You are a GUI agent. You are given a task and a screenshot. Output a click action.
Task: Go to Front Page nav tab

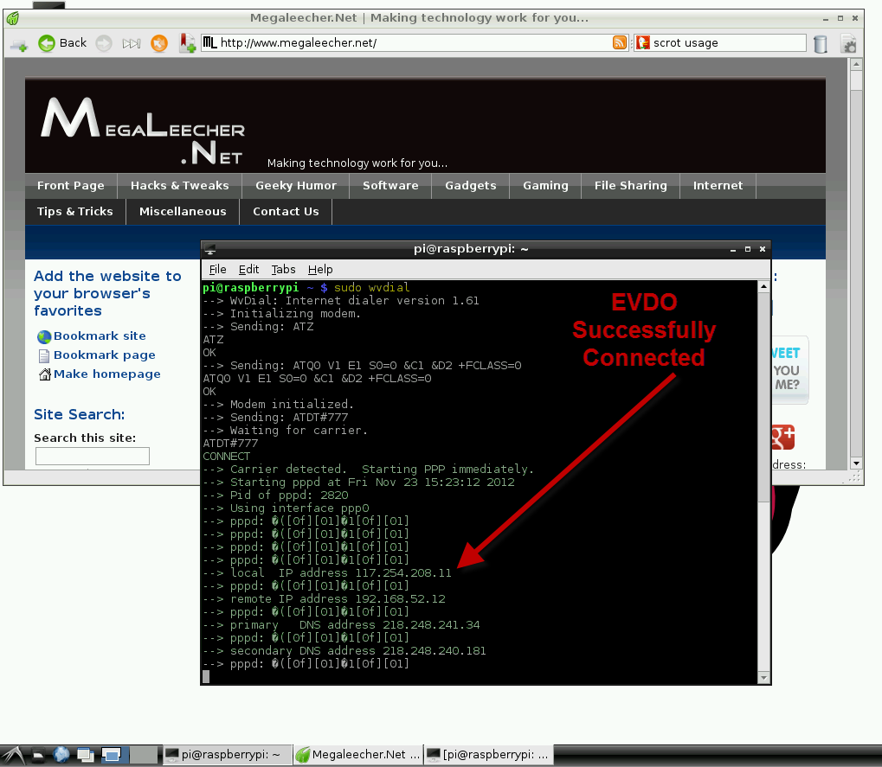pyautogui.click(x=71, y=185)
